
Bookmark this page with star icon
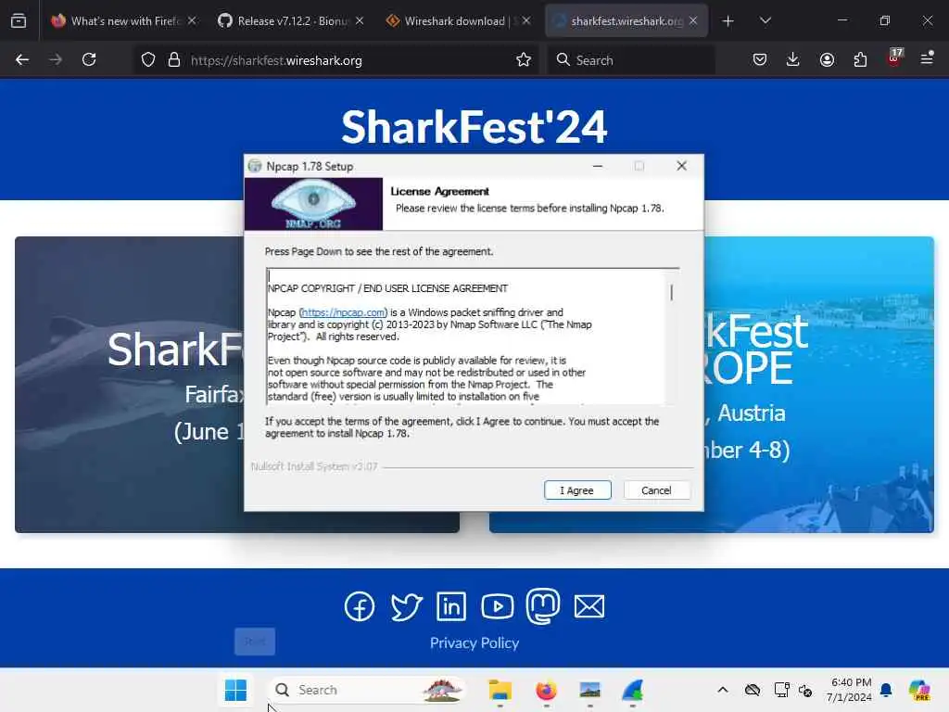point(524,59)
